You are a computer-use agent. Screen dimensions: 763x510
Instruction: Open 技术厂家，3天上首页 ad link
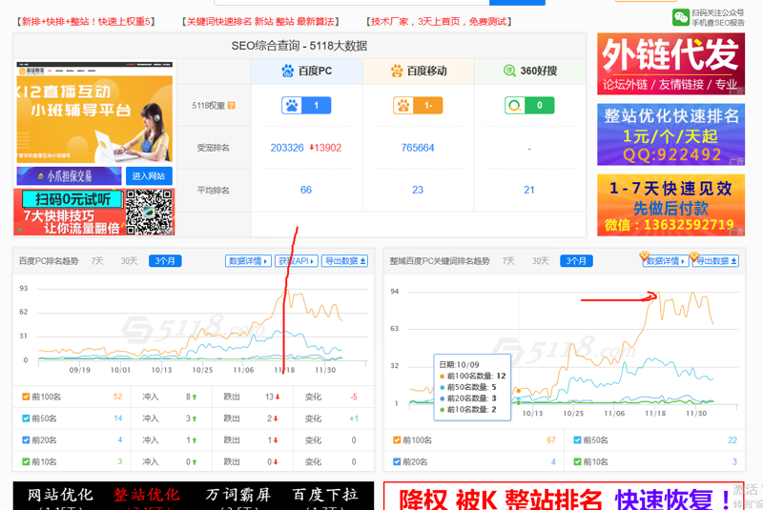(439, 21)
